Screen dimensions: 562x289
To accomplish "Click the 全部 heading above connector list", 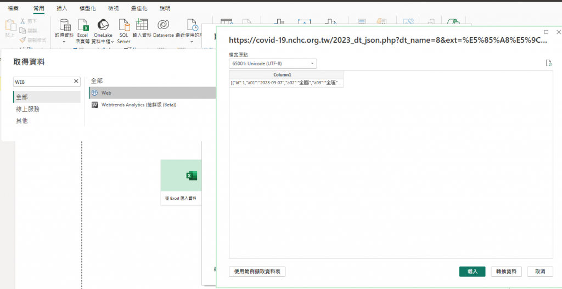I will (x=97, y=81).
